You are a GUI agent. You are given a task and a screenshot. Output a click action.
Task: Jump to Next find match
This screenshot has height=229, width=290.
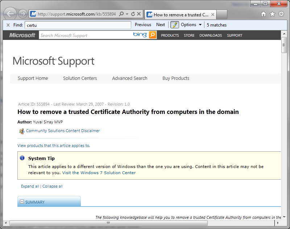160,25
